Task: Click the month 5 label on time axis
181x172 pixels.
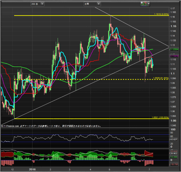Action: pos(109,169)
